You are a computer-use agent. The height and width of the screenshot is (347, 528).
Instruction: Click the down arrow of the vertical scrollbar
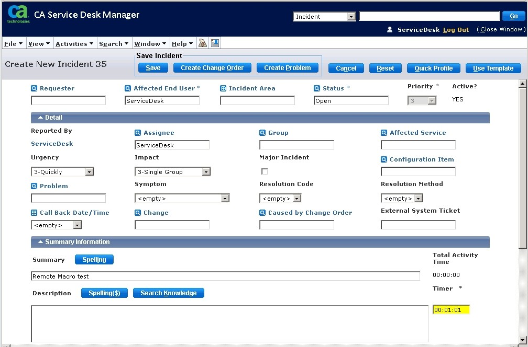[x=522, y=340]
